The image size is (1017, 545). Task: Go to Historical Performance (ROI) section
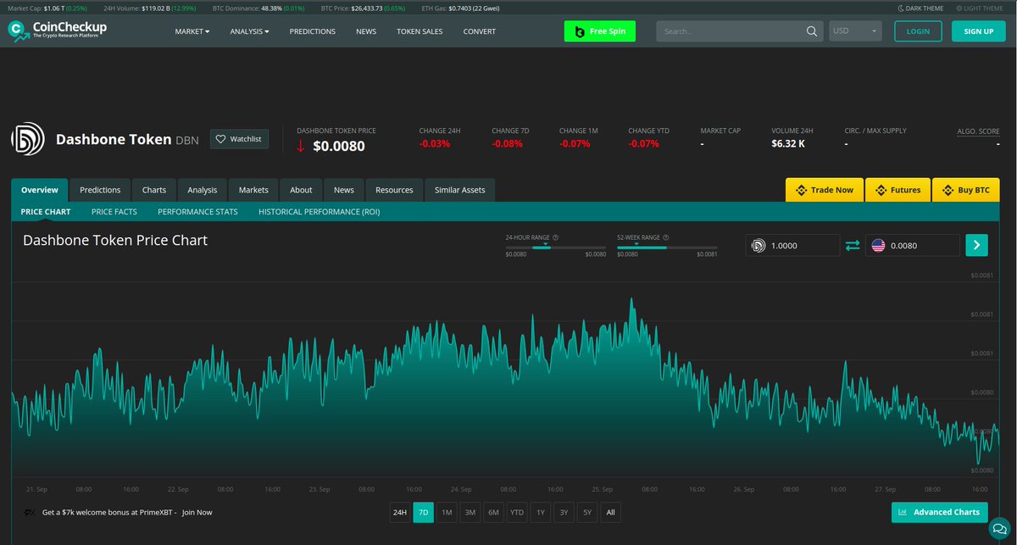click(x=319, y=212)
